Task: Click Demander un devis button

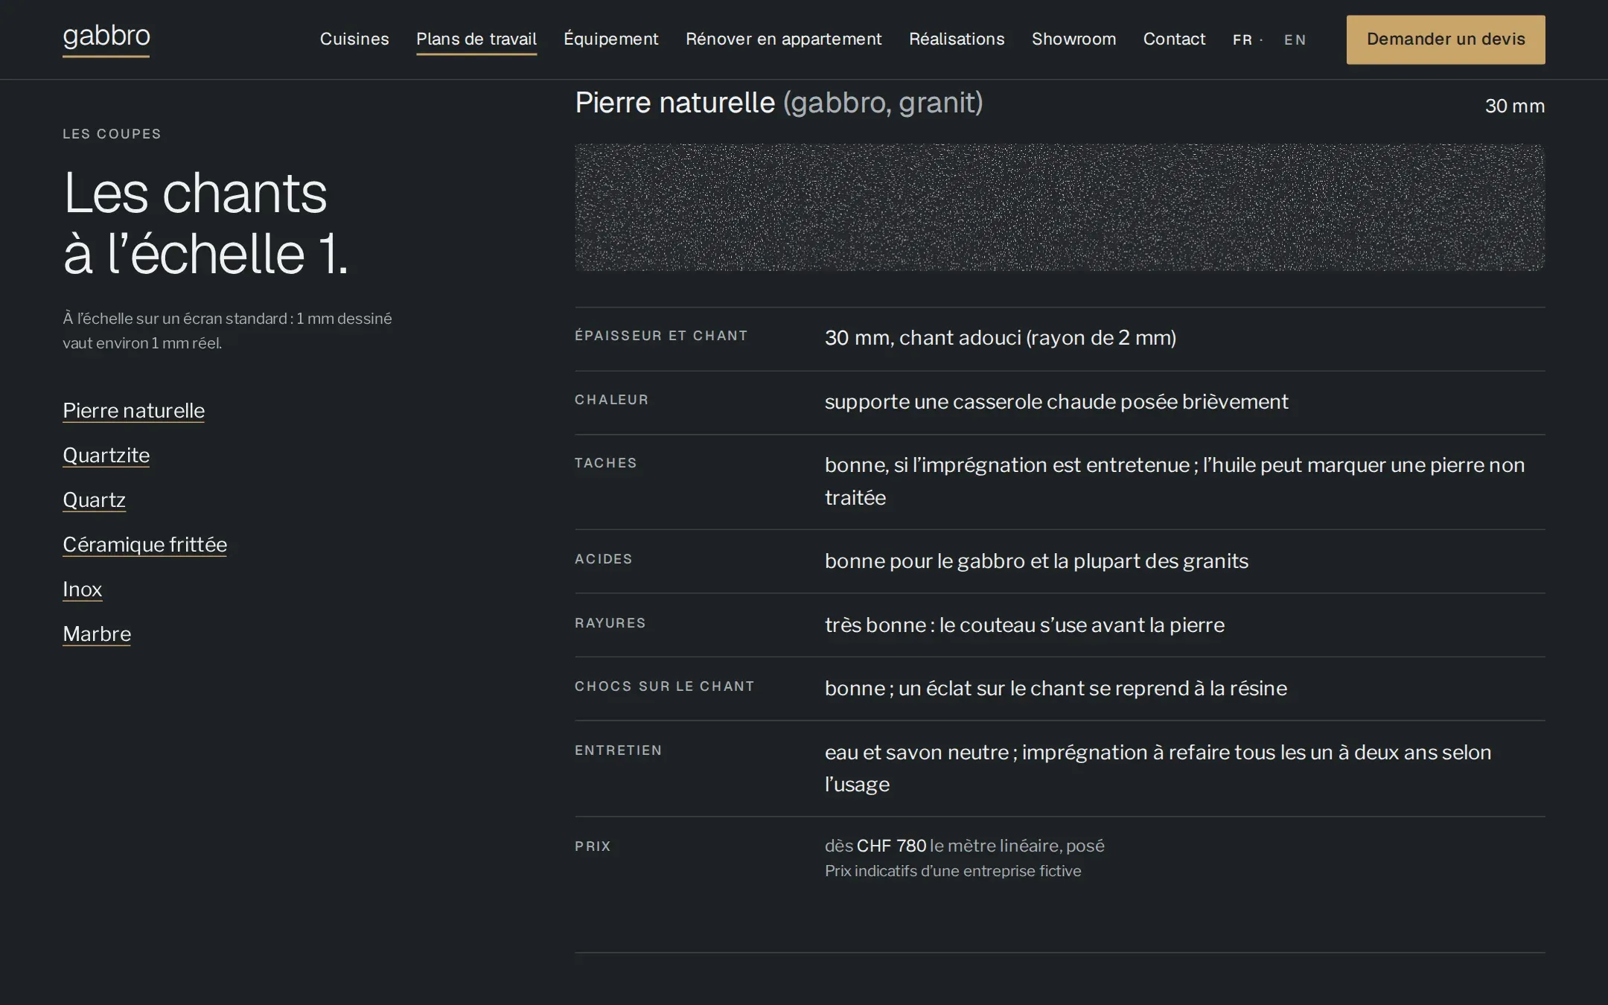Action: click(x=1446, y=39)
